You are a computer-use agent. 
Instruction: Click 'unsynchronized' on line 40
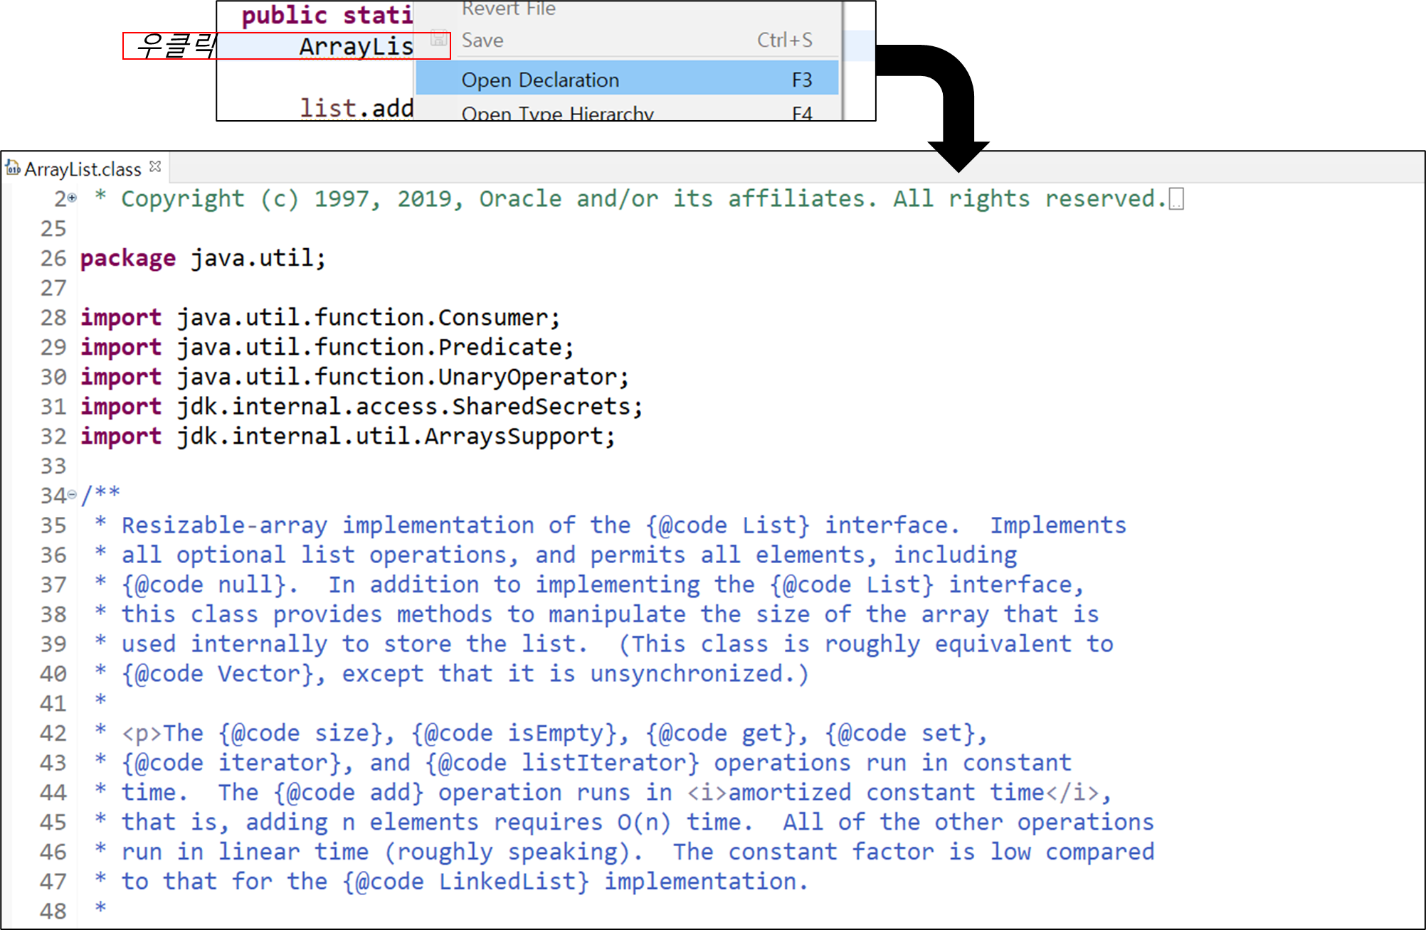(x=686, y=674)
